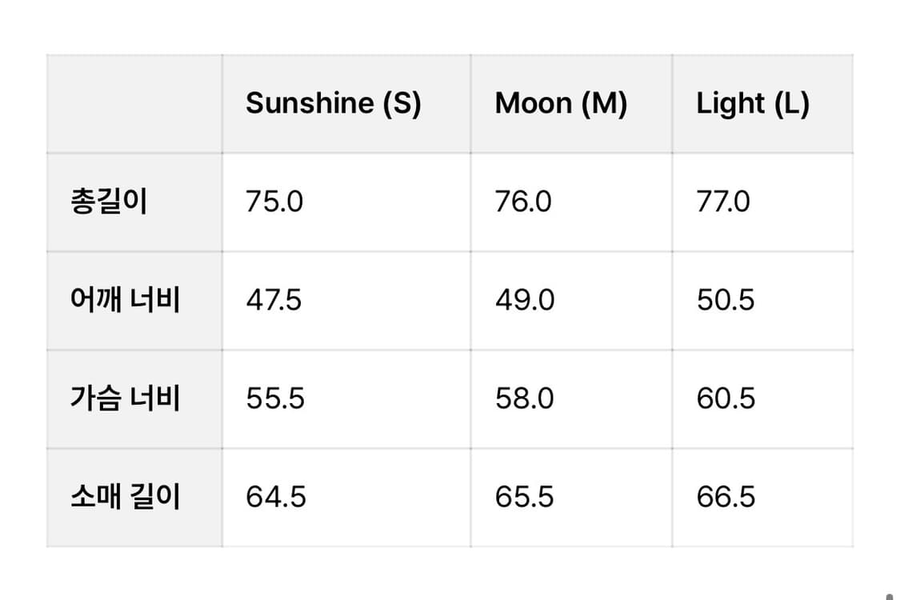Click the 65.5 value cell
900x600 pixels.
(524, 497)
